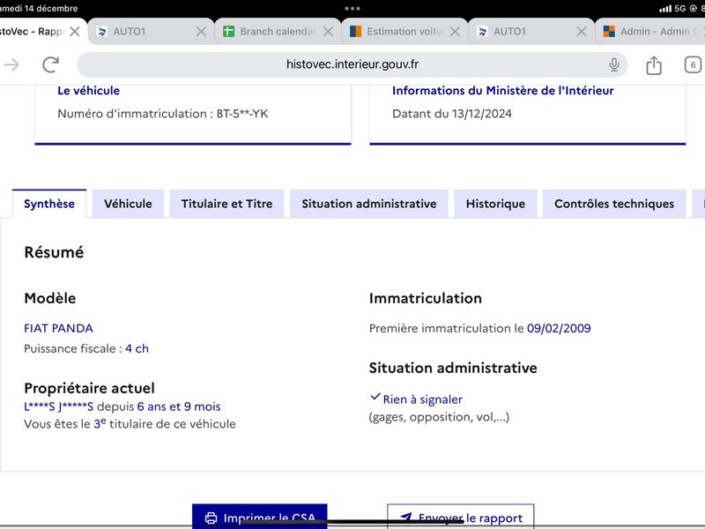Click the 5G signal indicator in status bar
The height and width of the screenshot is (529, 705).
coord(679,9)
